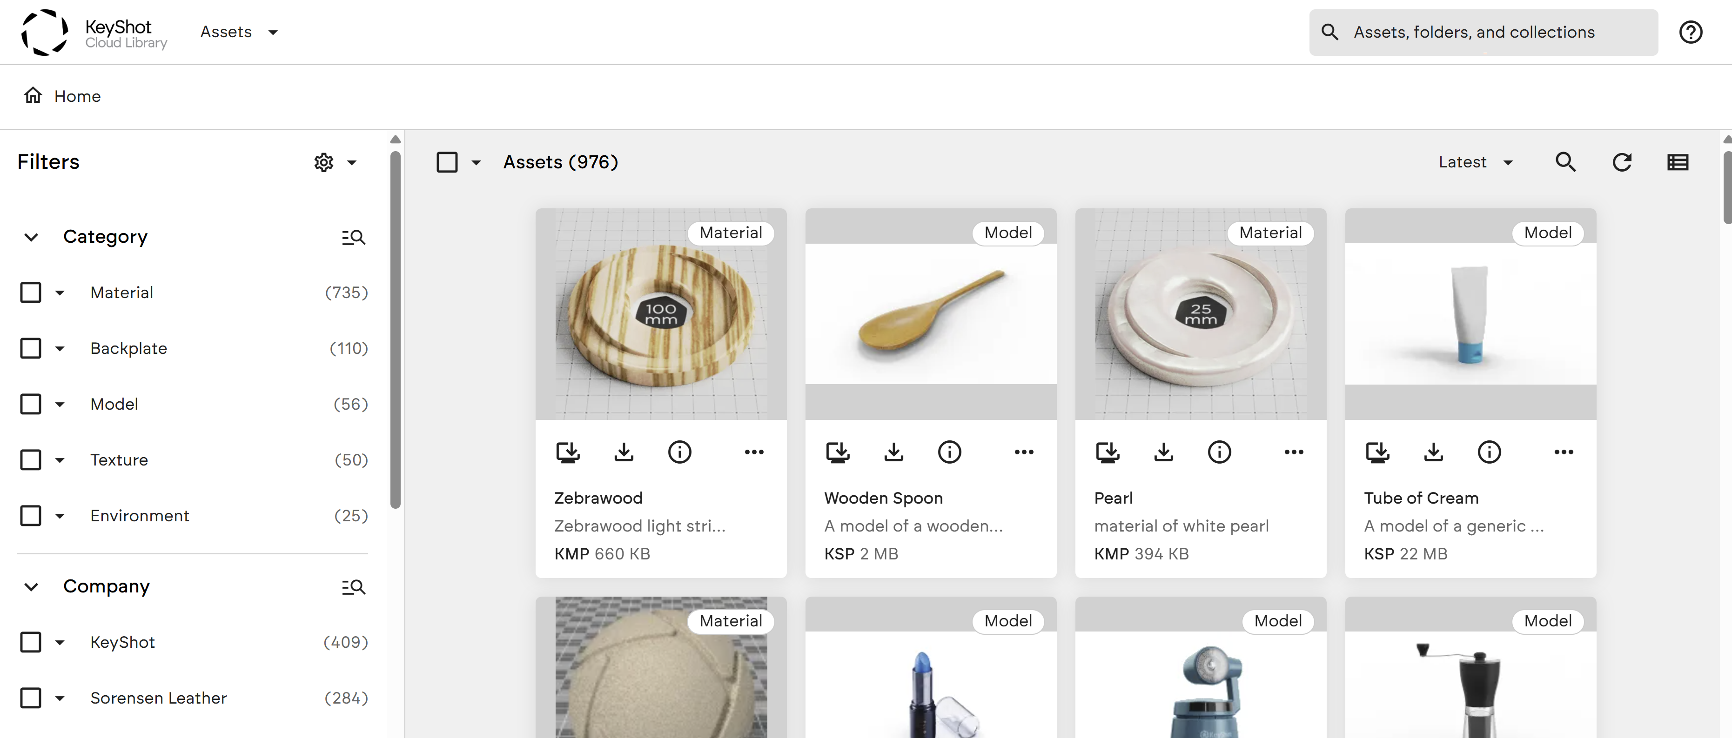Open more options for Tube of Cream
1732x738 pixels.
tap(1563, 452)
